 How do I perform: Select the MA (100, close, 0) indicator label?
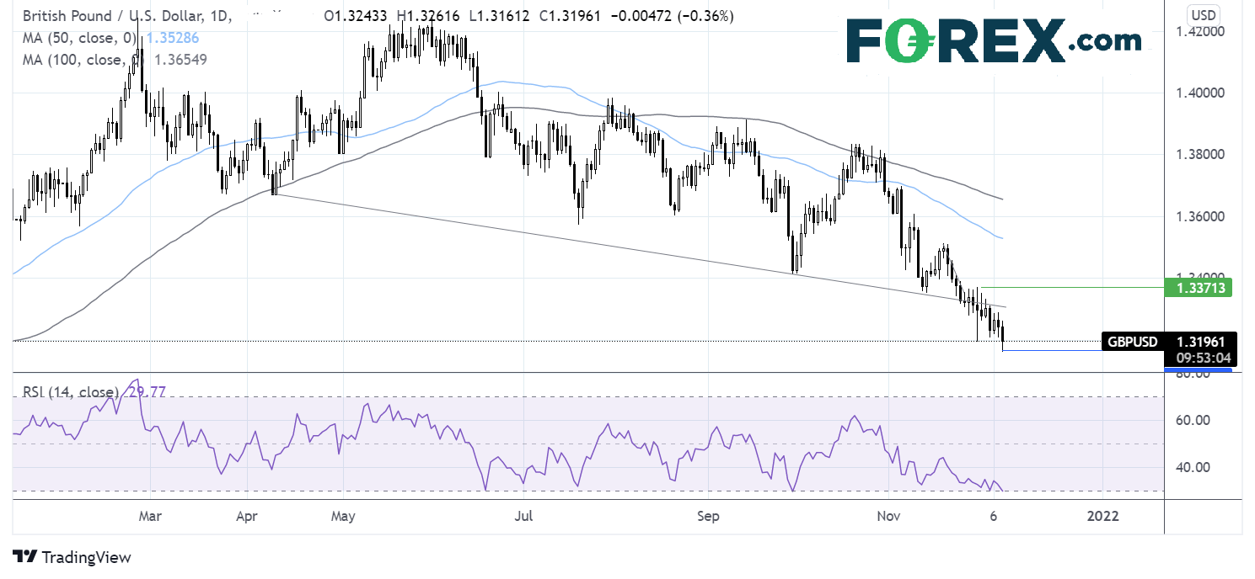[x=78, y=60]
